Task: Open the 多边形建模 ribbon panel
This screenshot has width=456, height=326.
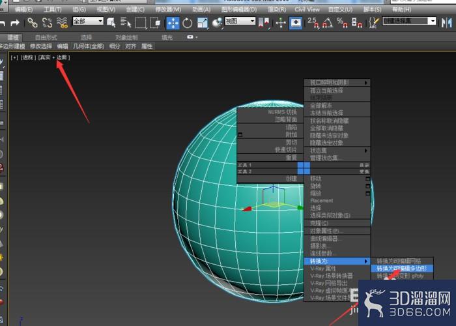Action: [12, 46]
